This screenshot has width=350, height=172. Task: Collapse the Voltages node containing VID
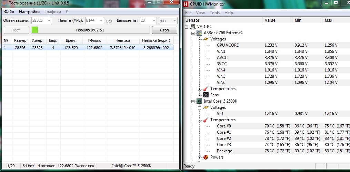200,107
